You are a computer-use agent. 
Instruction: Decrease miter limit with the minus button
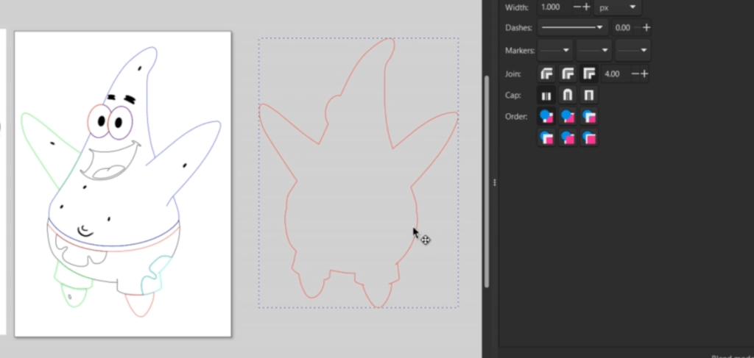click(633, 74)
